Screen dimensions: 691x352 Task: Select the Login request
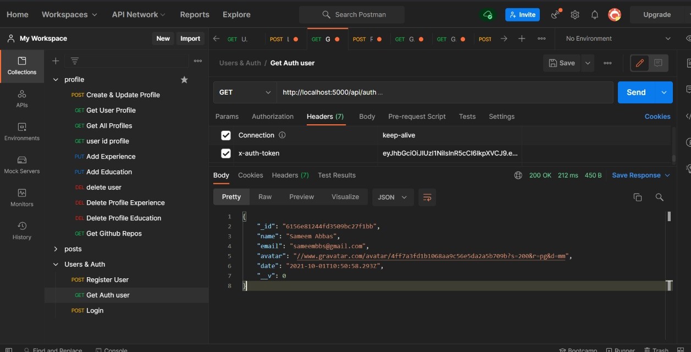(95, 311)
